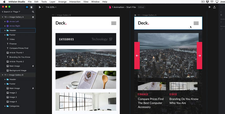
Task: Select the pointer Select tool
Action: coord(40,7)
